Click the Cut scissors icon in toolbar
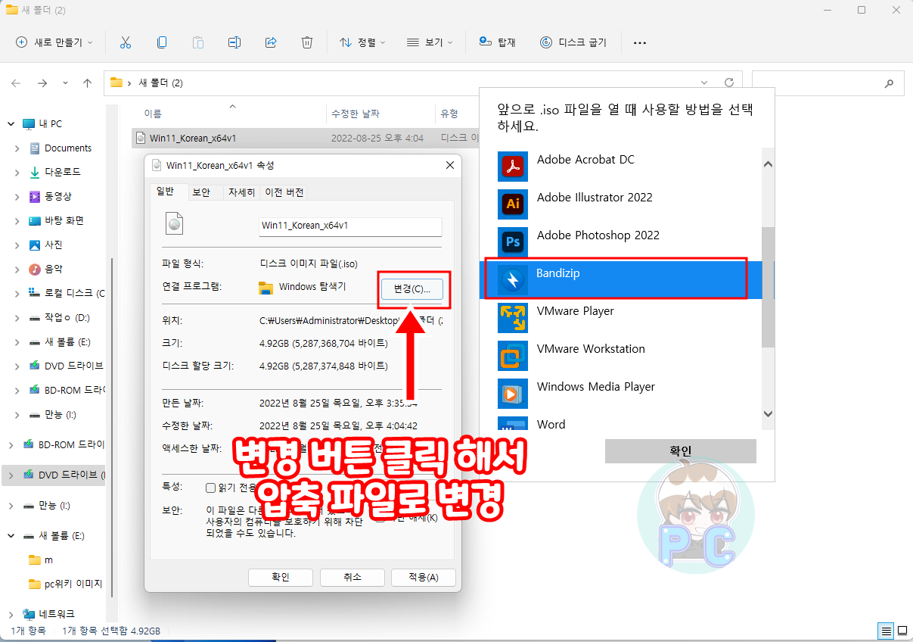913x642 pixels. pyautogui.click(x=126, y=42)
